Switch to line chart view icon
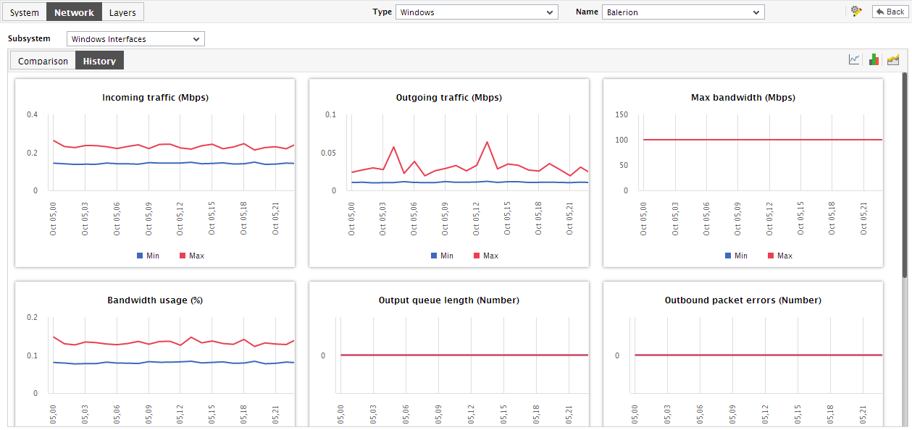The width and height of the screenshot is (912, 430). (855, 59)
